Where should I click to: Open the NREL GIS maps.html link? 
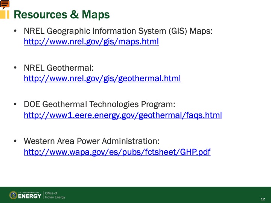(x=91, y=42)
